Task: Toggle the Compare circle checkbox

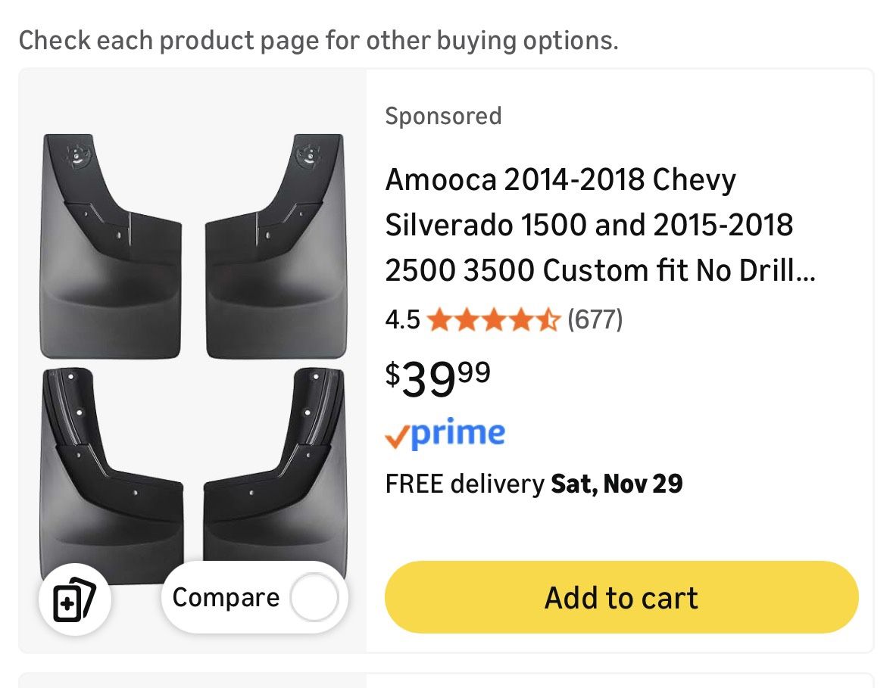Action: click(x=314, y=598)
